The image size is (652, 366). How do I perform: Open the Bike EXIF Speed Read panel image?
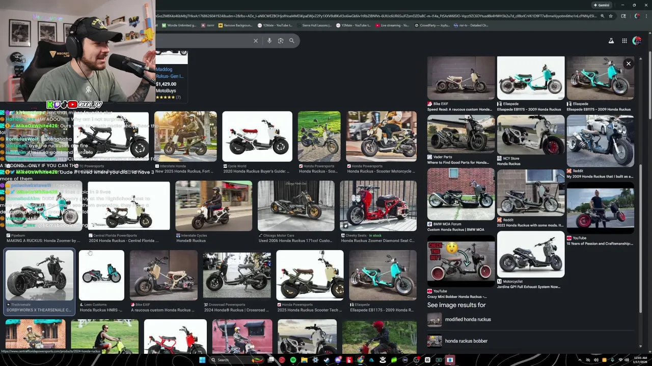(x=461, y=78)
